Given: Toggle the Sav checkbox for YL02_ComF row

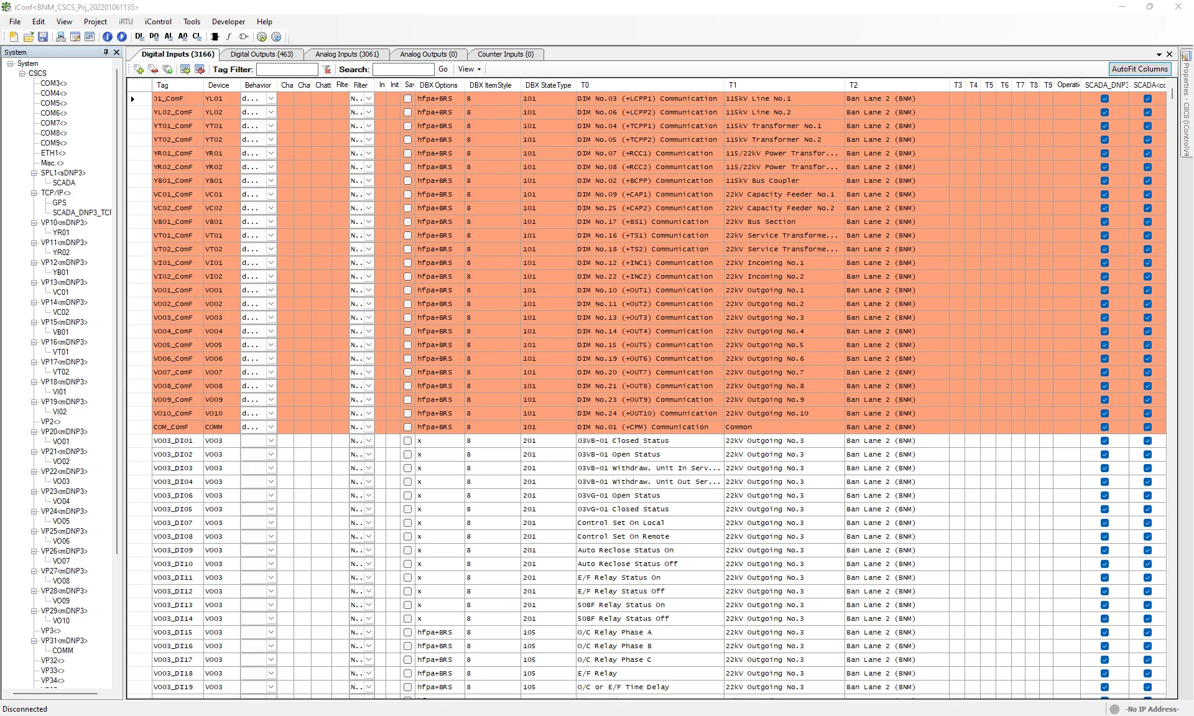Looking at the screenshot, I should [407, 112].
